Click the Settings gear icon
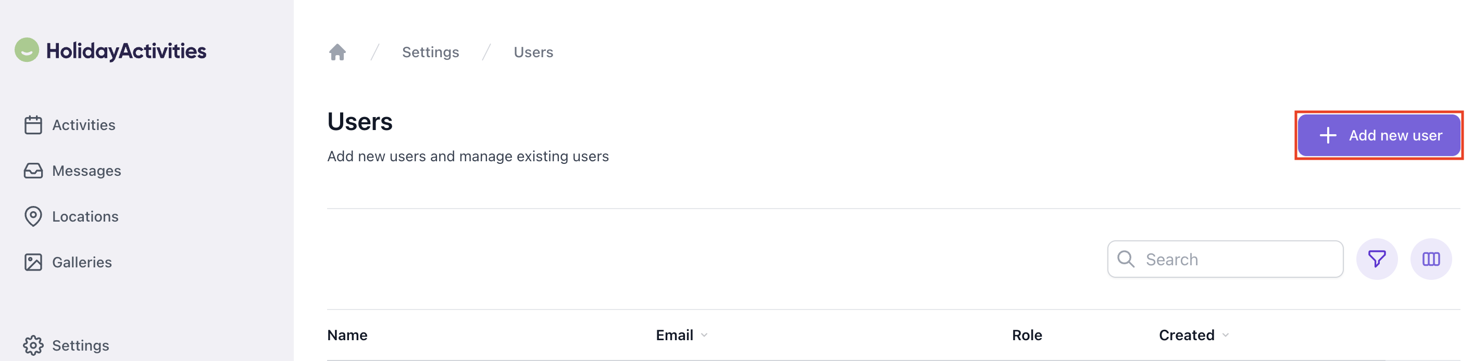The width and height of the screenshot is (1473, 361). click(x=33, y=345)
